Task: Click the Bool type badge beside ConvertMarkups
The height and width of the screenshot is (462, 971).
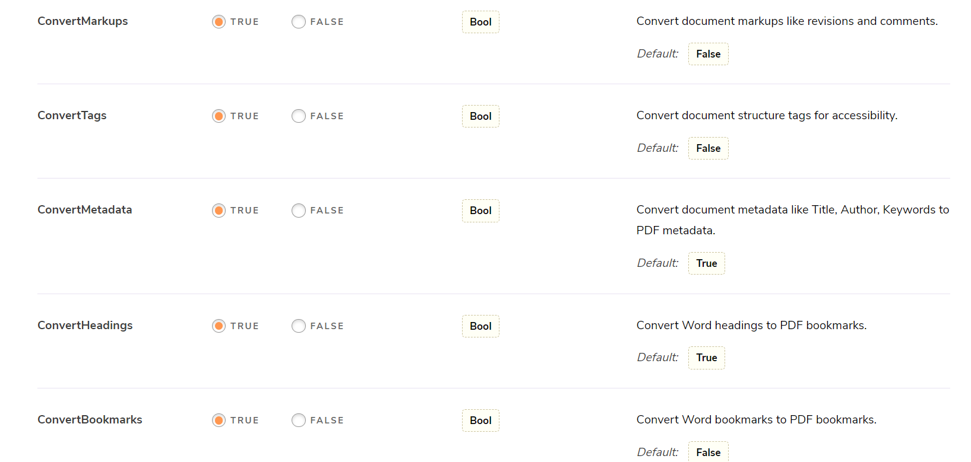Action: (480, 21)
